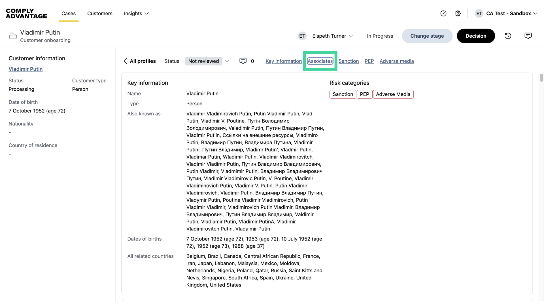The height and width of the screenshot is (306, 544).
Task: Click the ComplyAdvantage logo
Action: click(26, 14)
